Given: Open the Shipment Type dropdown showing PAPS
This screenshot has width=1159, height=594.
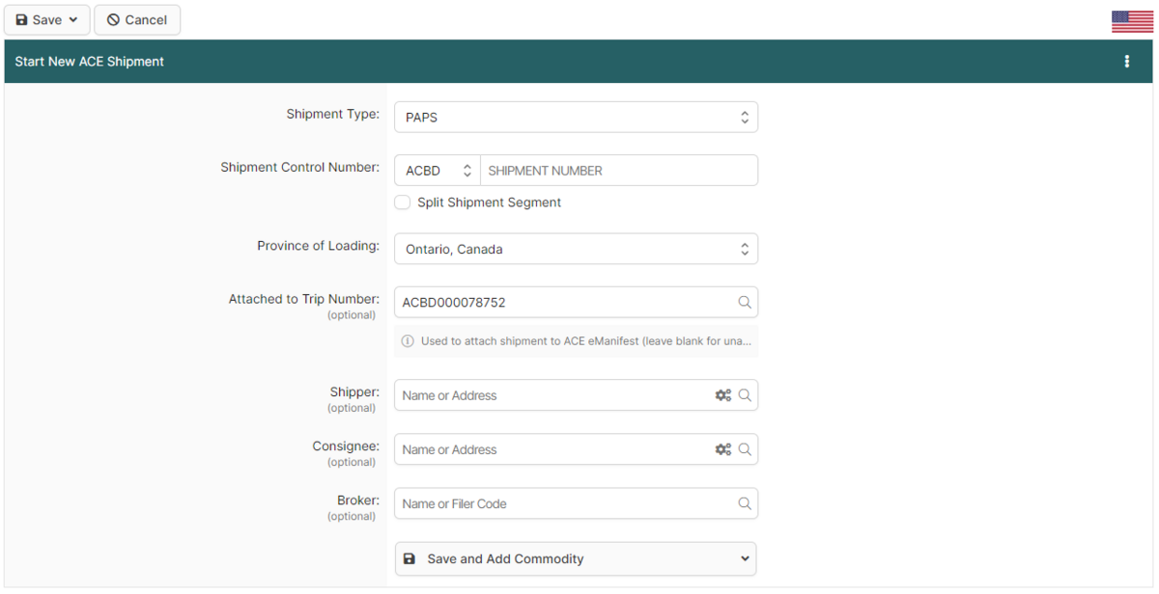Looking at the screenshot, I should coord(576,118).
